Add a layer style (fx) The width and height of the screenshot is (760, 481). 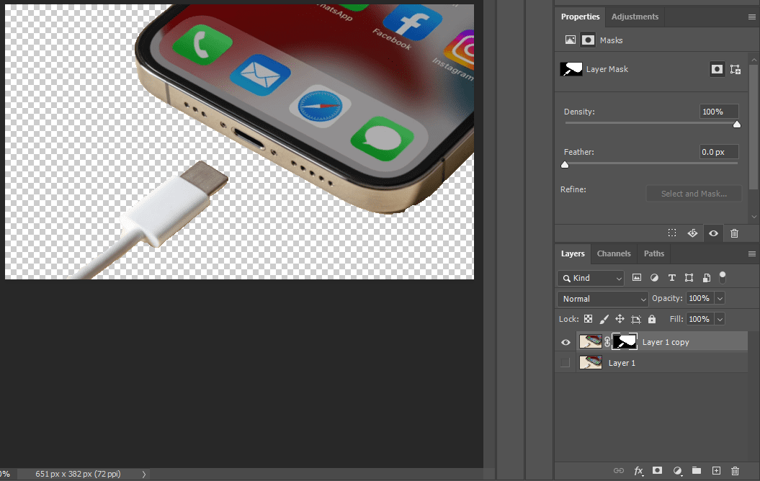(638, 470)
